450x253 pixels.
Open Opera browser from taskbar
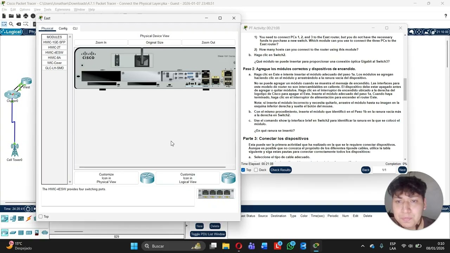(239, 246)
